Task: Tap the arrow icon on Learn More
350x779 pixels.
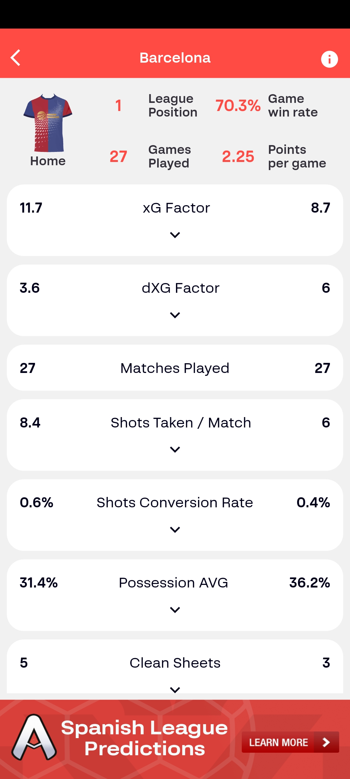Action: (326, 742)
